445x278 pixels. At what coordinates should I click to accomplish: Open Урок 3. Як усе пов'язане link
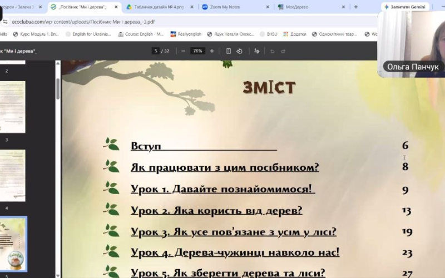(234, 232)
